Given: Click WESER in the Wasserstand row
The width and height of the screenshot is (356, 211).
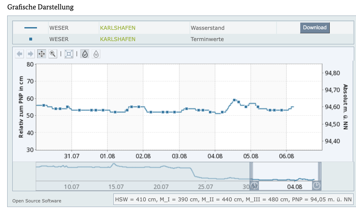Looking at the screenshot, I should coord(59,28).
